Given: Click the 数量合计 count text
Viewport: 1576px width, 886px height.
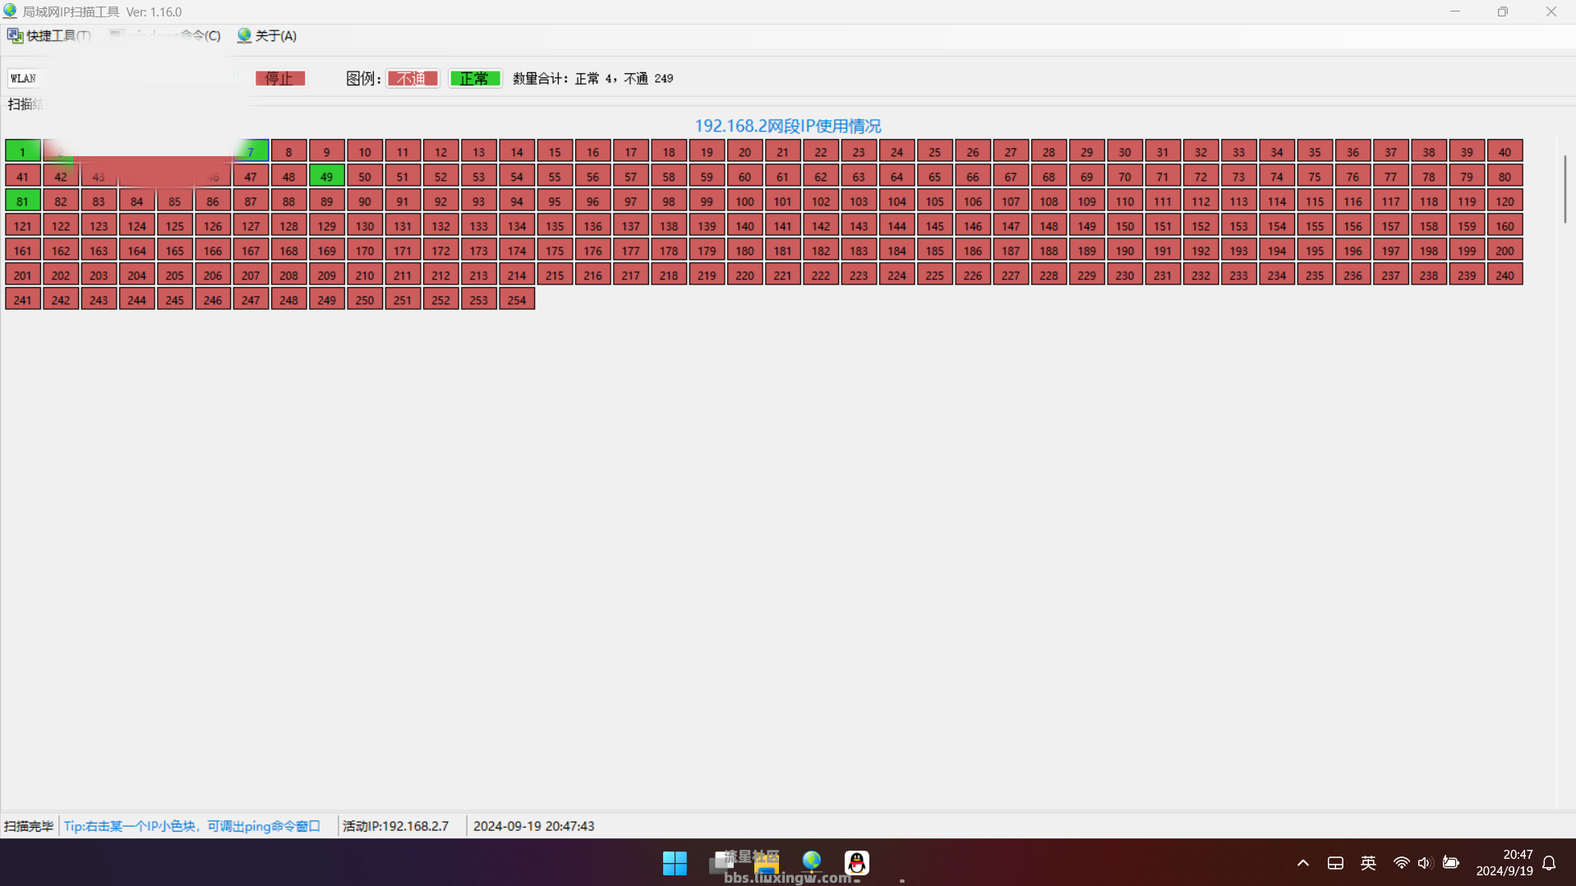Looking at the screenshot, I should [x=592, y=78].
